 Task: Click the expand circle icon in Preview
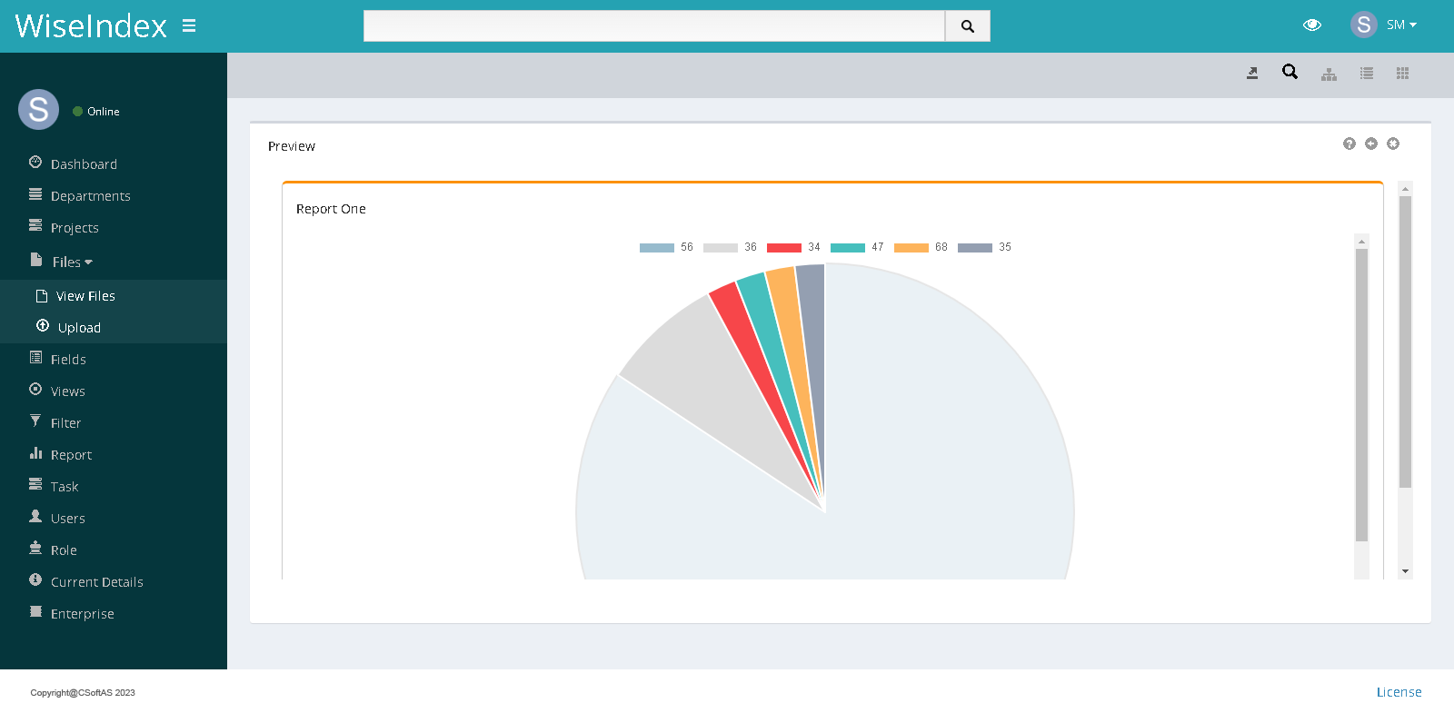click(1393, 144)
